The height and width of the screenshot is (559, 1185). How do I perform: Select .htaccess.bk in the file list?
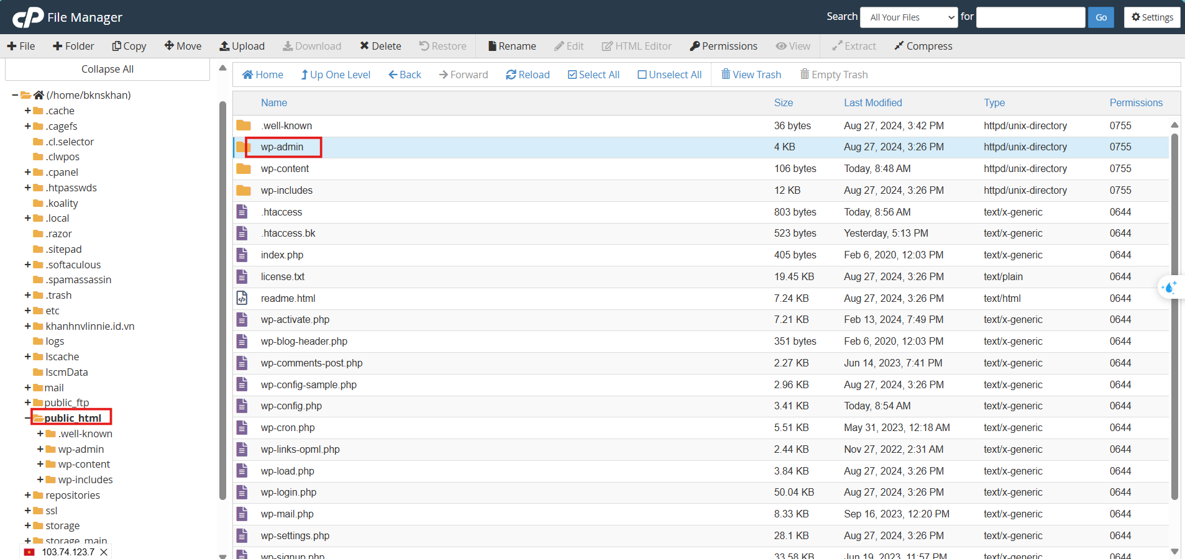pyautogui.click(x=288, y=233)
